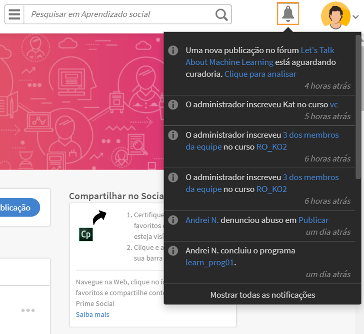Click the notifications panel scrollbar
This screenshot has height=334, width=364.
[358, 107]
